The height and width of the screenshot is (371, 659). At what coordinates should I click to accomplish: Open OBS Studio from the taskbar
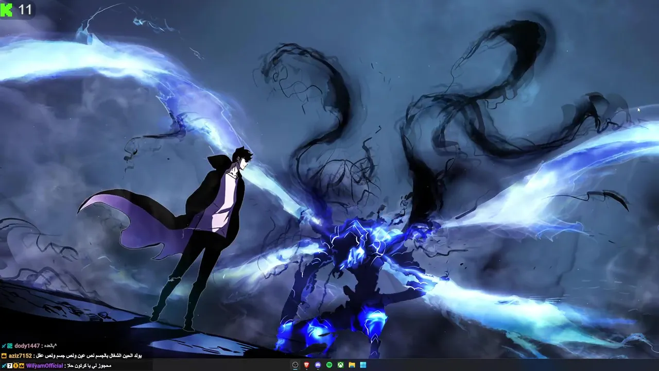(x=296, y=365)
